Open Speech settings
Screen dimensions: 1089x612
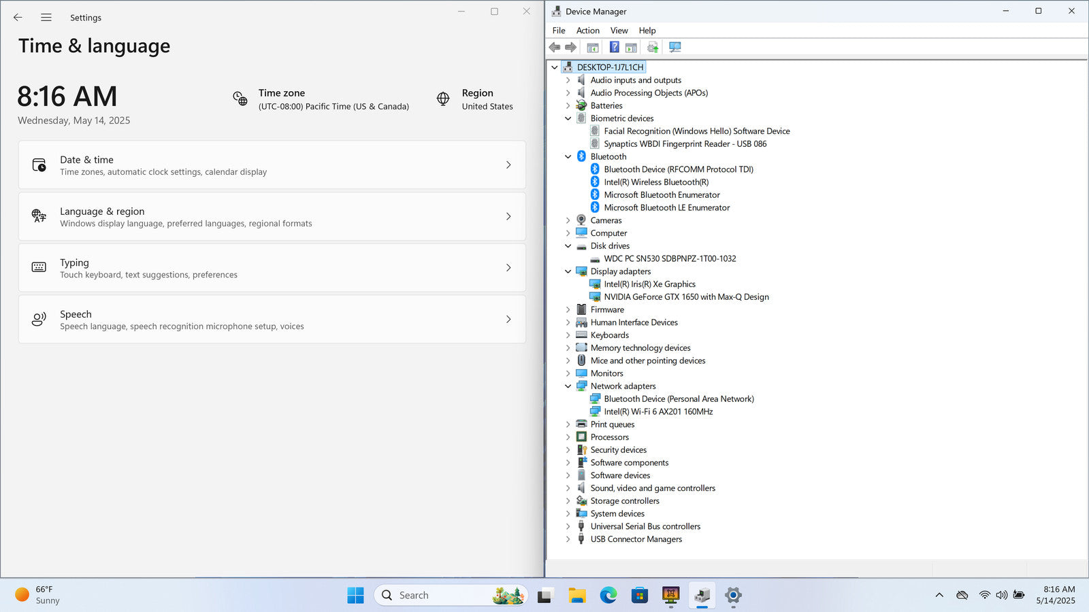coord(272,320)
